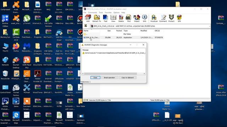Select the 'Cannot execute' error message row
This screenshot has height=127, width=227.
click(113, 53)
